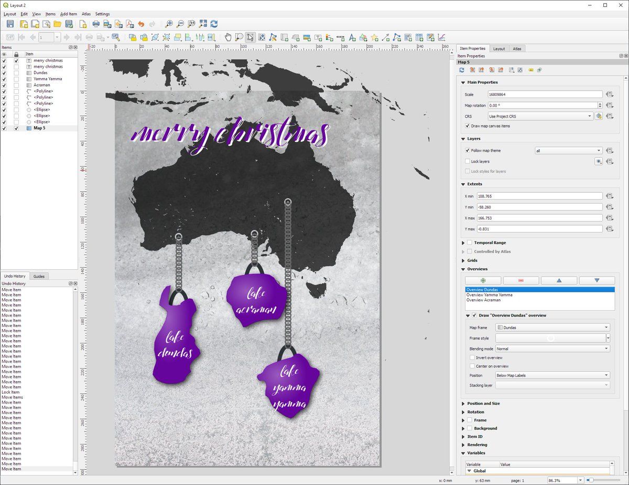Screen dimensions: 629x485
Task: Click the Add North Arrow icon
Action: click(352, 37)
